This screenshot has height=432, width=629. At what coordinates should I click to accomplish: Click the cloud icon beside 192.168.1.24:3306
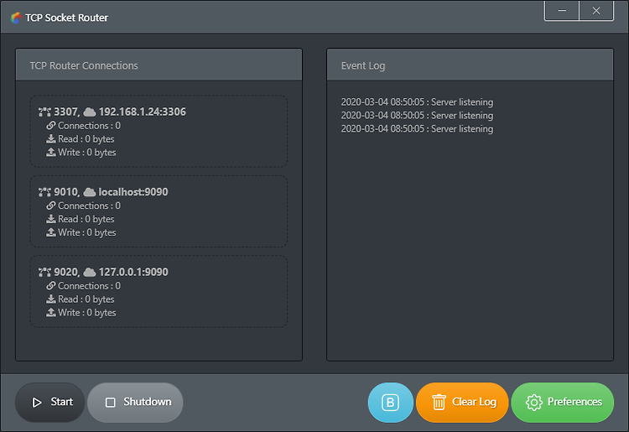click(x=90, y=112)
